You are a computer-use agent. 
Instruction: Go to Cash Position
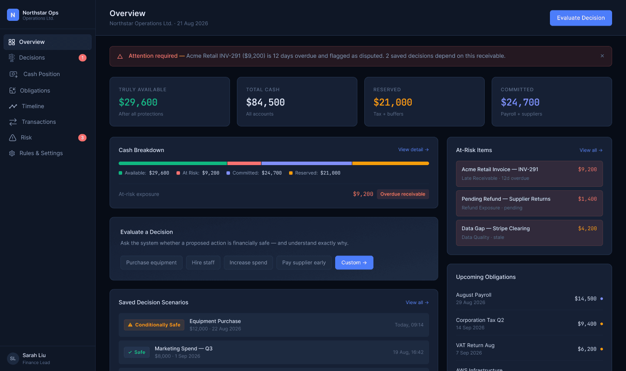(x=48, y=74)
